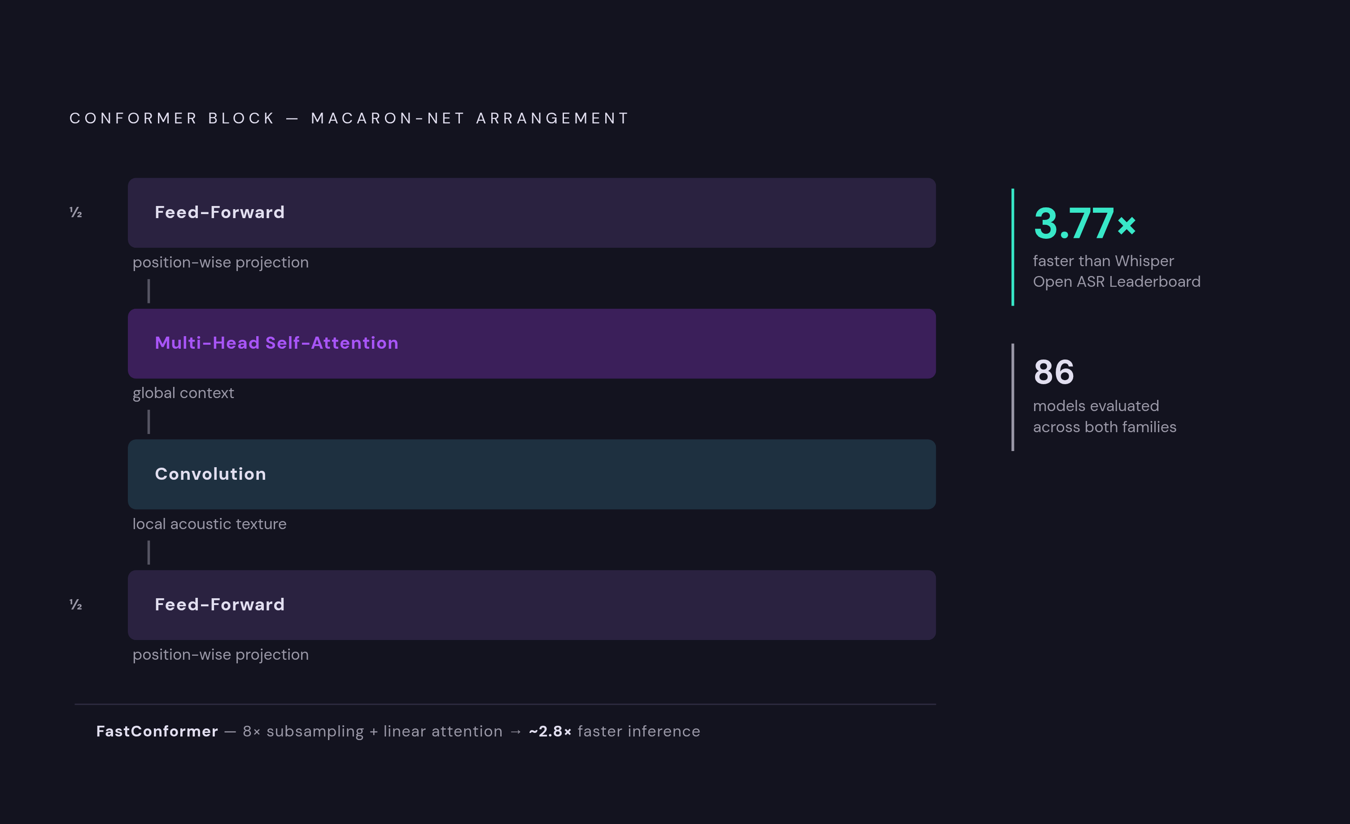Click the 'global context' caption
Screen dimensions: 1350x824
click(183, 393)
